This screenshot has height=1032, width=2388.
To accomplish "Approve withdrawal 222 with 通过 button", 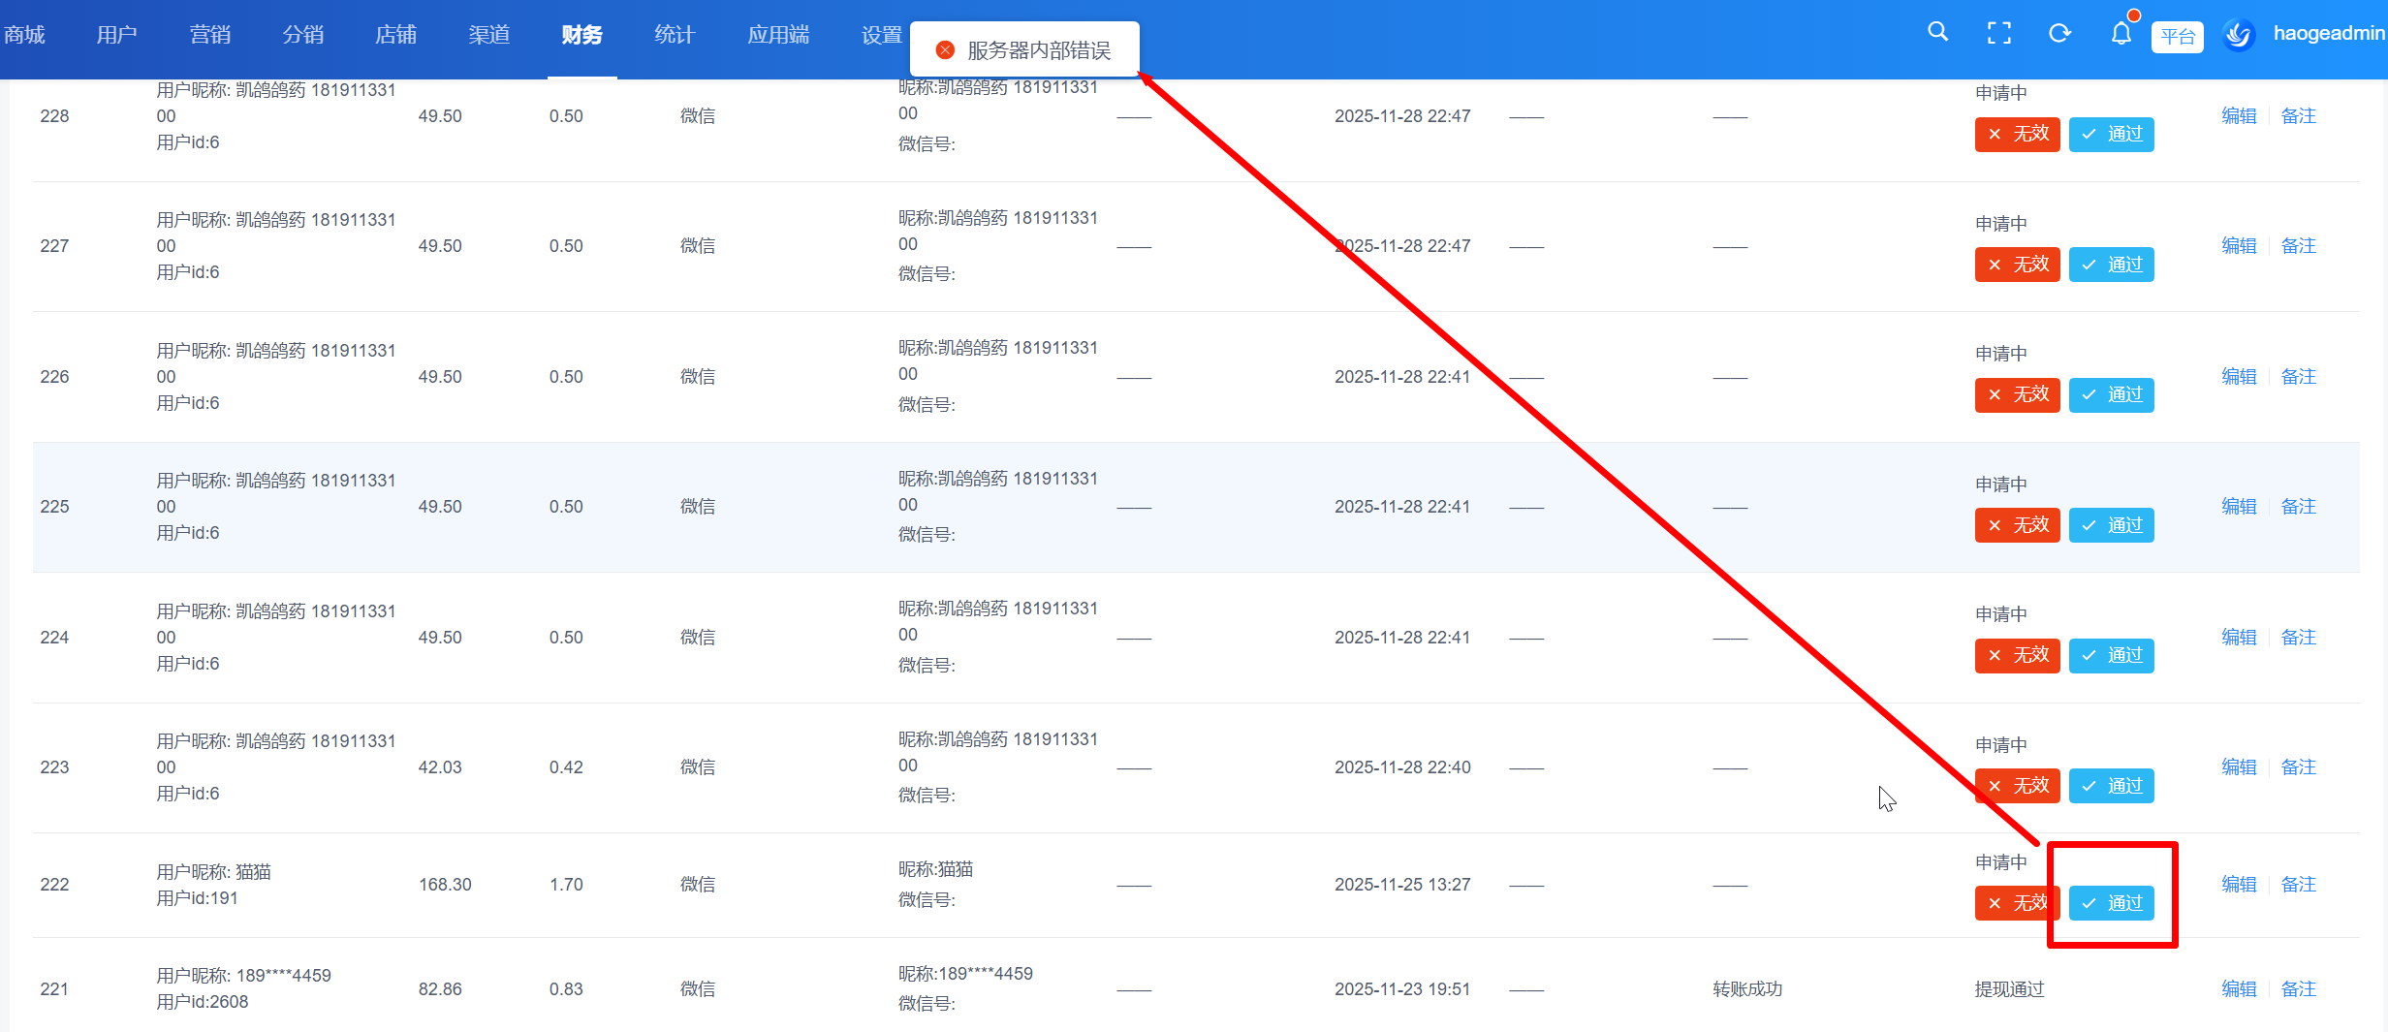I will (2111, 903).
